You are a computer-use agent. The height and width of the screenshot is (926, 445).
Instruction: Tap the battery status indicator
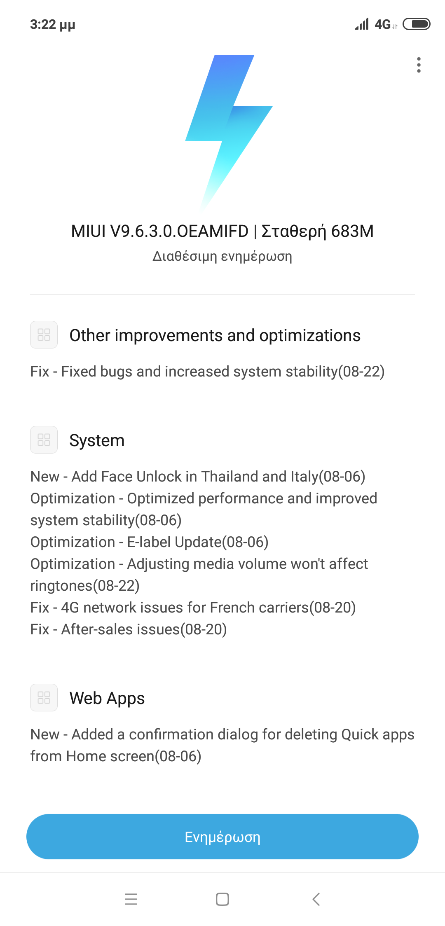point(416,24)
